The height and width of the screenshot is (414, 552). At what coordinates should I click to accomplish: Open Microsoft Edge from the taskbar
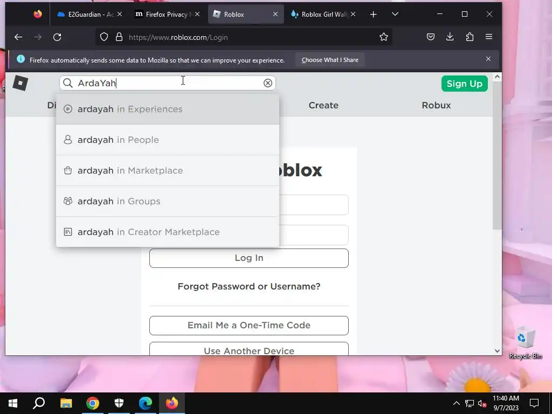pyautogui.click(x=146, y=403)
